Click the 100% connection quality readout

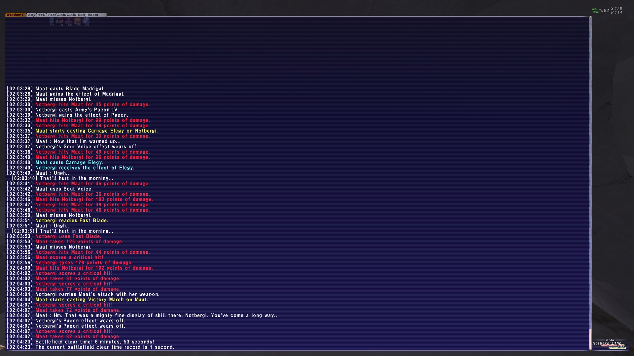(604, 11)
